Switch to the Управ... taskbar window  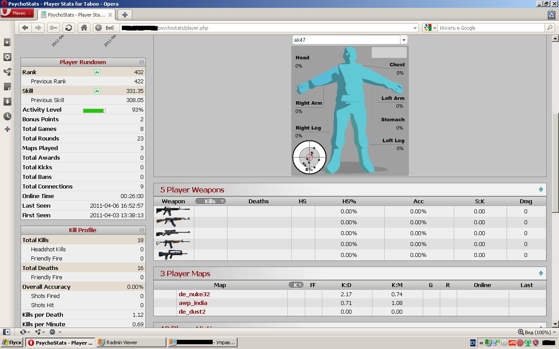click(x=203, y=342)
